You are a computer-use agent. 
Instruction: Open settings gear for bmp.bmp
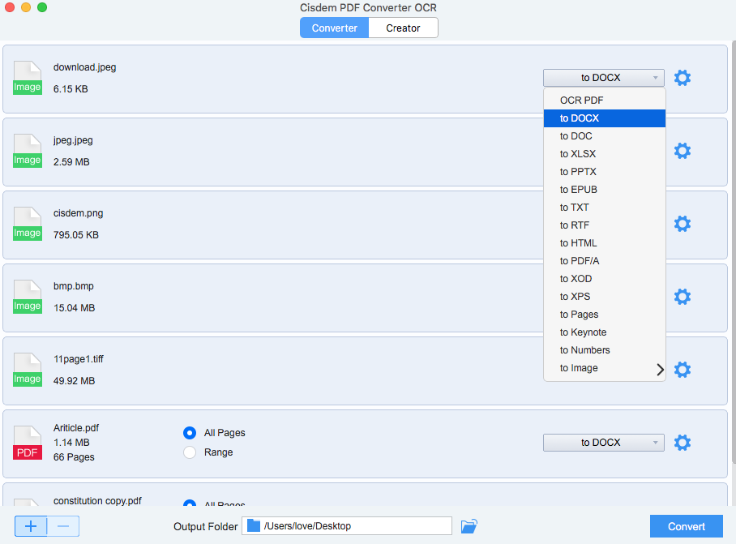[682, 297]
